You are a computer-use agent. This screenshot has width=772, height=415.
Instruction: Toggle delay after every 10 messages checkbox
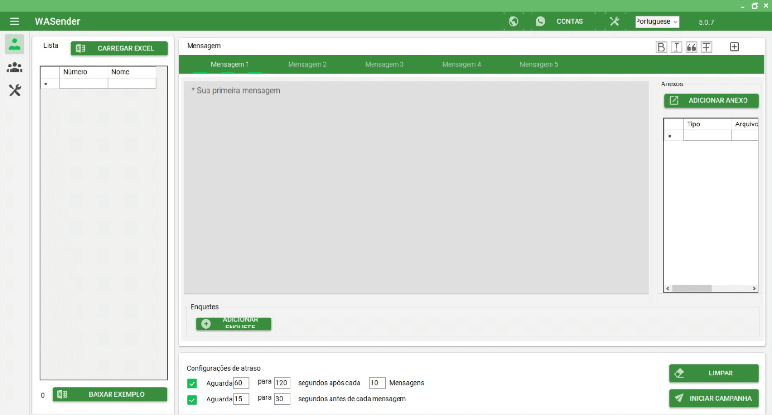point(192,384)
